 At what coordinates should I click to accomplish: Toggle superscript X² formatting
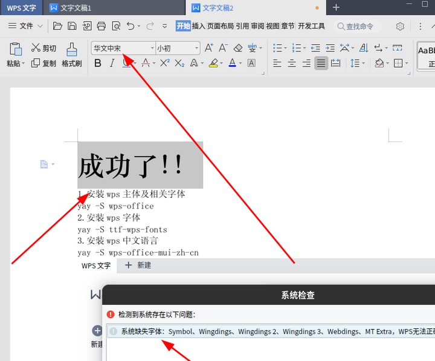[165, 63]
